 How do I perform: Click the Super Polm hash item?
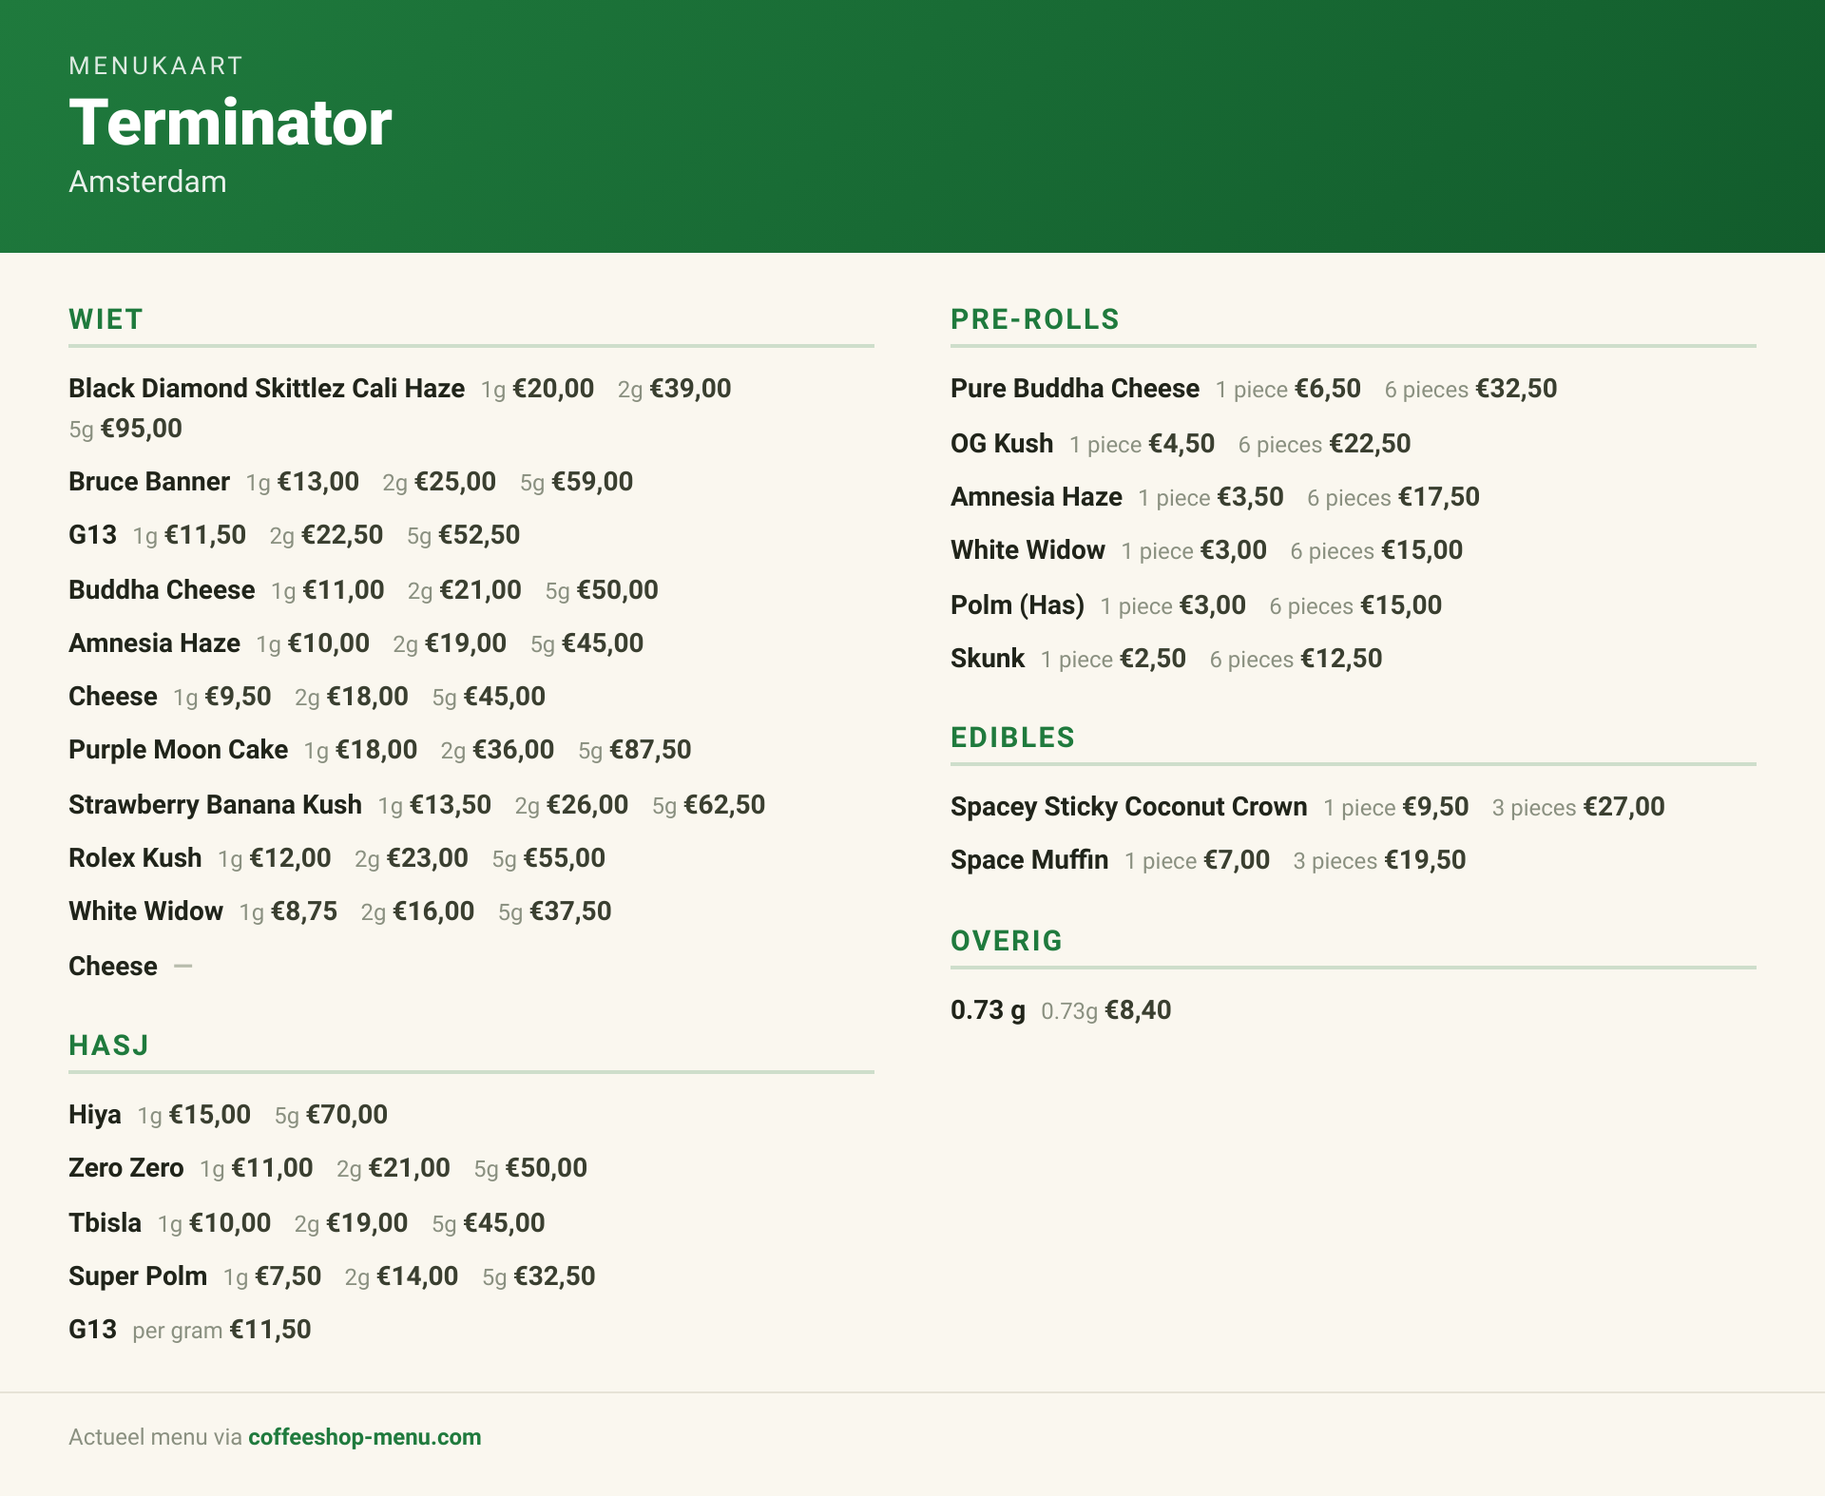coord(138,1275)
